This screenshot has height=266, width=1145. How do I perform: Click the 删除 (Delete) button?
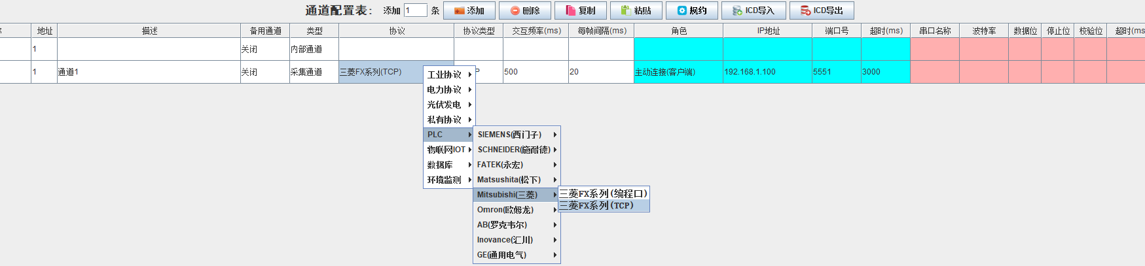(x=524, y=10)
